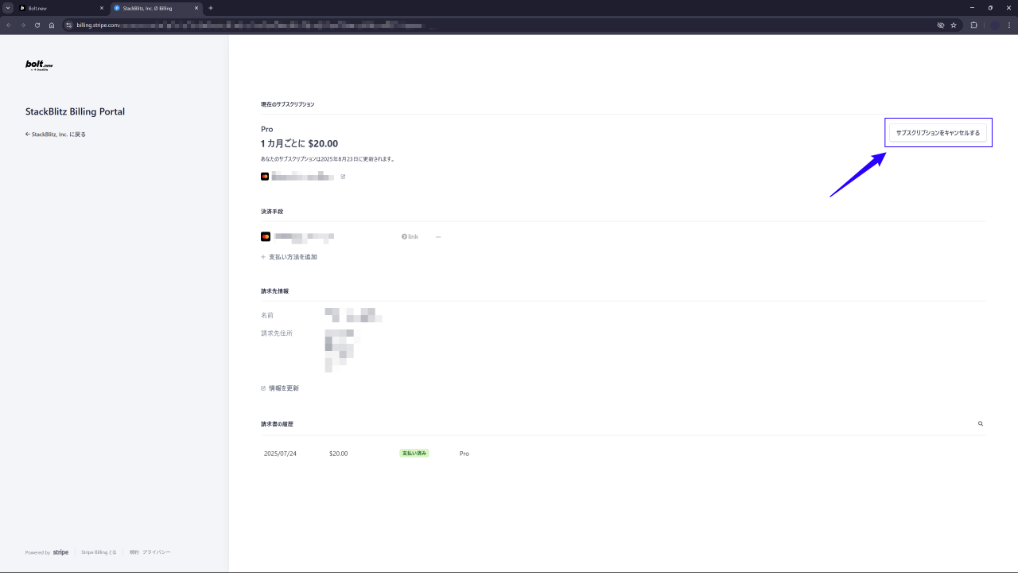
Task: Click the 請求先住所 field label
Action: pos(277,333)
